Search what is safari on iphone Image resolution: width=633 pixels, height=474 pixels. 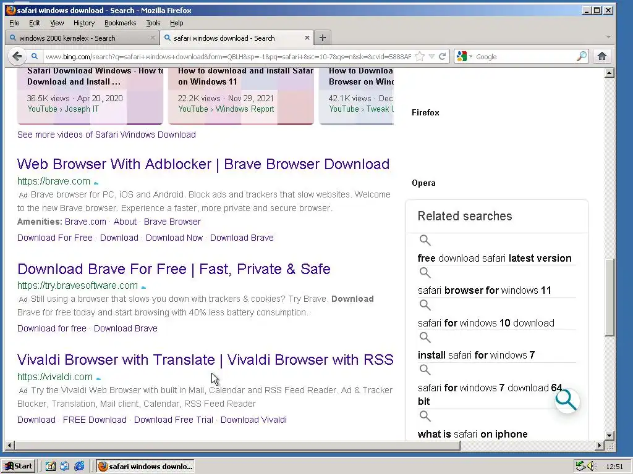[x=472, y=434]
